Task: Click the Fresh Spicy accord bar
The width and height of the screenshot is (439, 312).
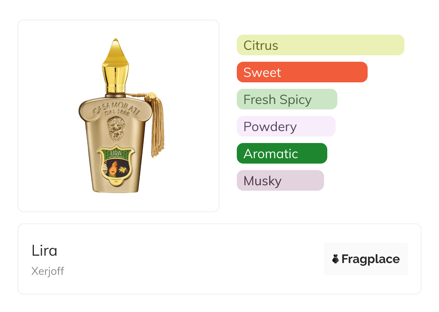Action: [x=287, y=99]
